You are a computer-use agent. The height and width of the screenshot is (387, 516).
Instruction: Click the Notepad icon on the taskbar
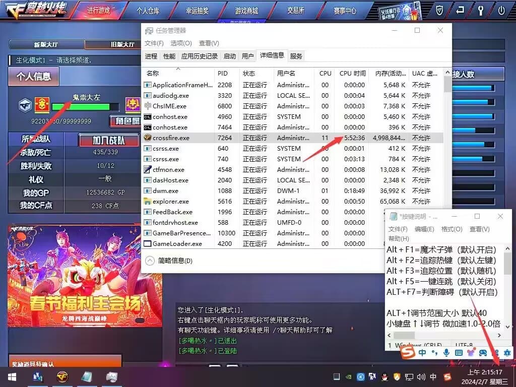click(87, 377)
